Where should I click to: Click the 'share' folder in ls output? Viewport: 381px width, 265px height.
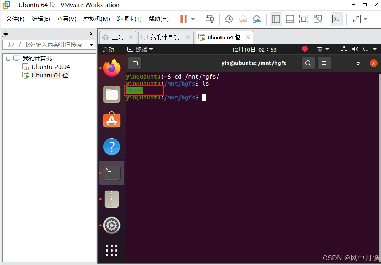coord(134,91)
